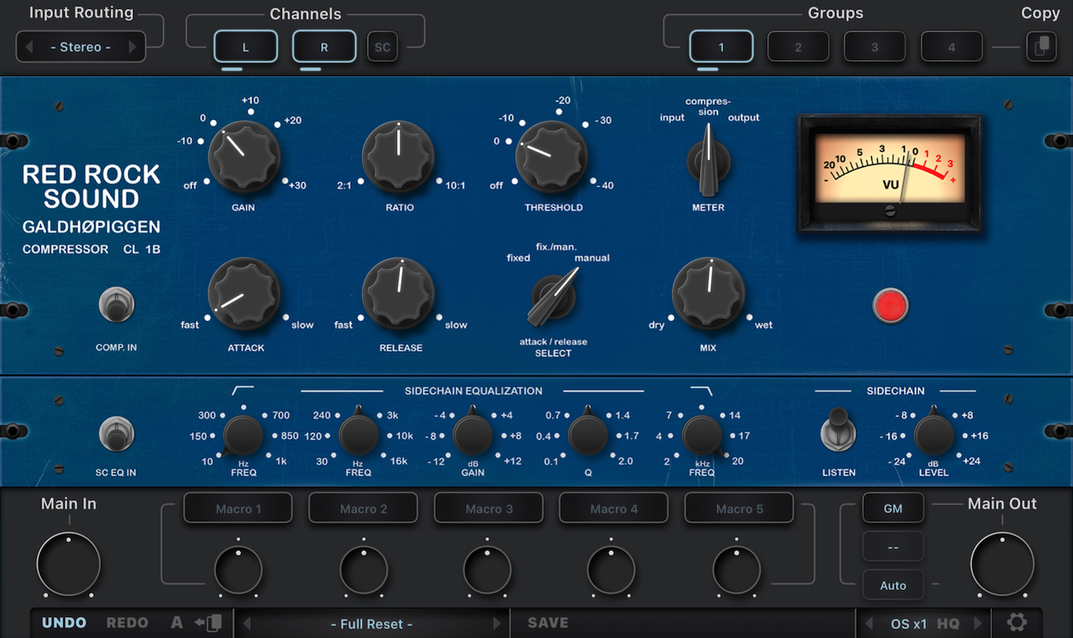Go to next preset with right arrow
The width and height of the screenshot is (1073, 638).
point(497,624)
